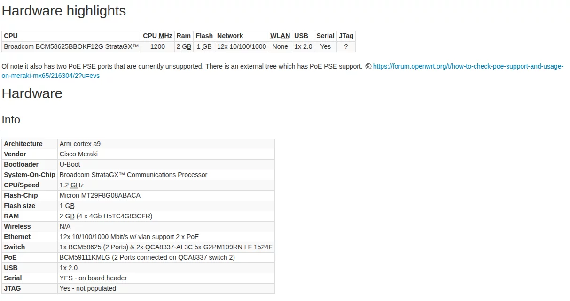This screenshot has width=570, height=301.
Task: Click the WLAN abbreviation column header
Action: (x=280, y=36)
